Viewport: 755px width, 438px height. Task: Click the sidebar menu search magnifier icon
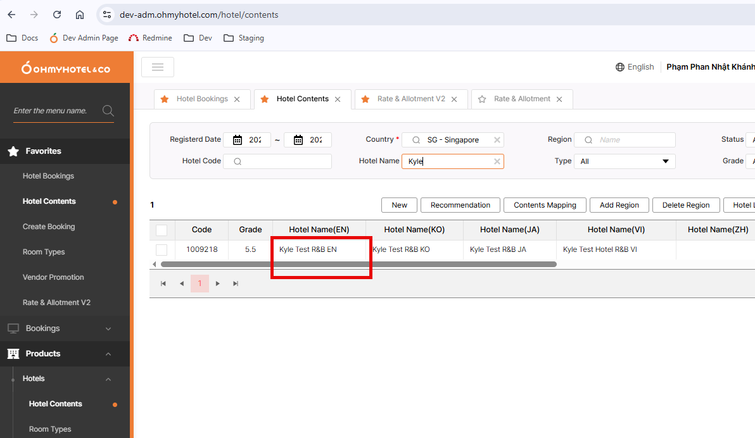click(108, 111)
